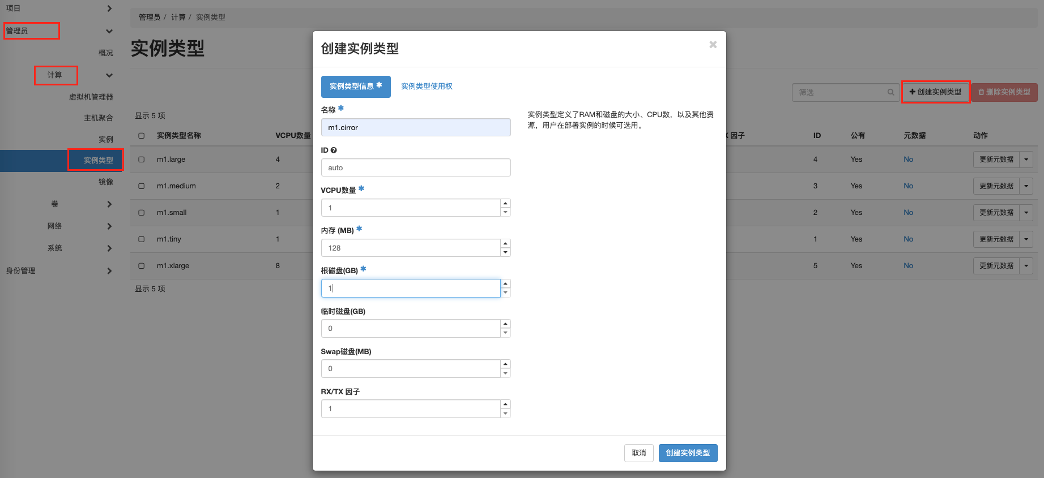
Task: Open 实例 in the sidebar
Action: tap(105, 140)
